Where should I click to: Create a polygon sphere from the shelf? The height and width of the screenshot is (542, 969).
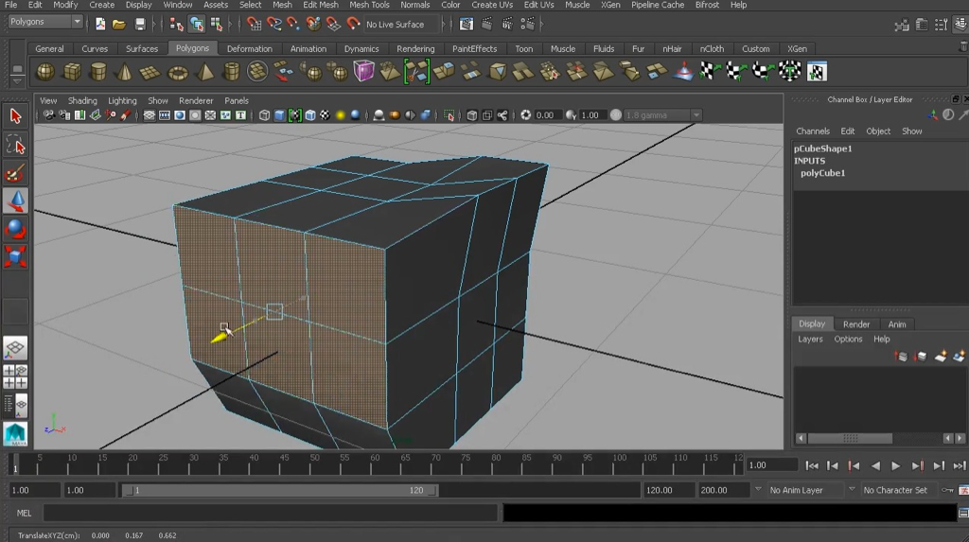(x=45, y=72)
